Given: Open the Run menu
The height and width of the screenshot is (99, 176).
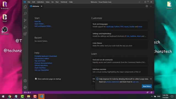Looking at the screenshot, I should [57, 2].
